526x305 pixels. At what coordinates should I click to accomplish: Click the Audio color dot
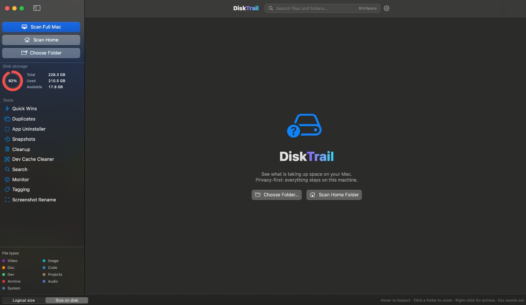44,281
